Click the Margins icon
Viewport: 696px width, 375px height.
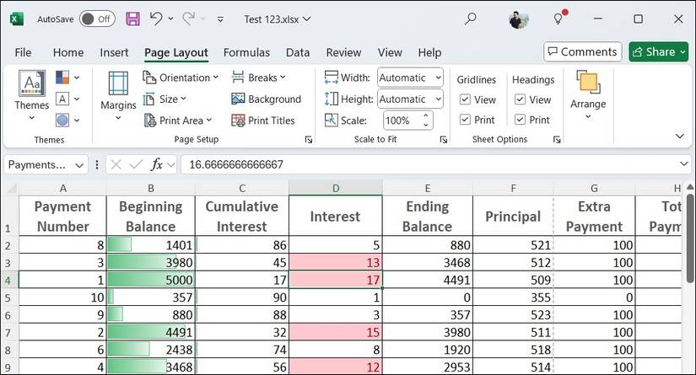click(118, 83)
